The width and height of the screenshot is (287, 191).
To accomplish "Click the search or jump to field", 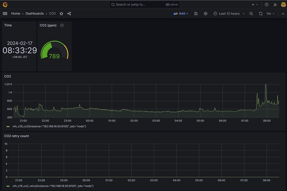I will coord(144,5).
